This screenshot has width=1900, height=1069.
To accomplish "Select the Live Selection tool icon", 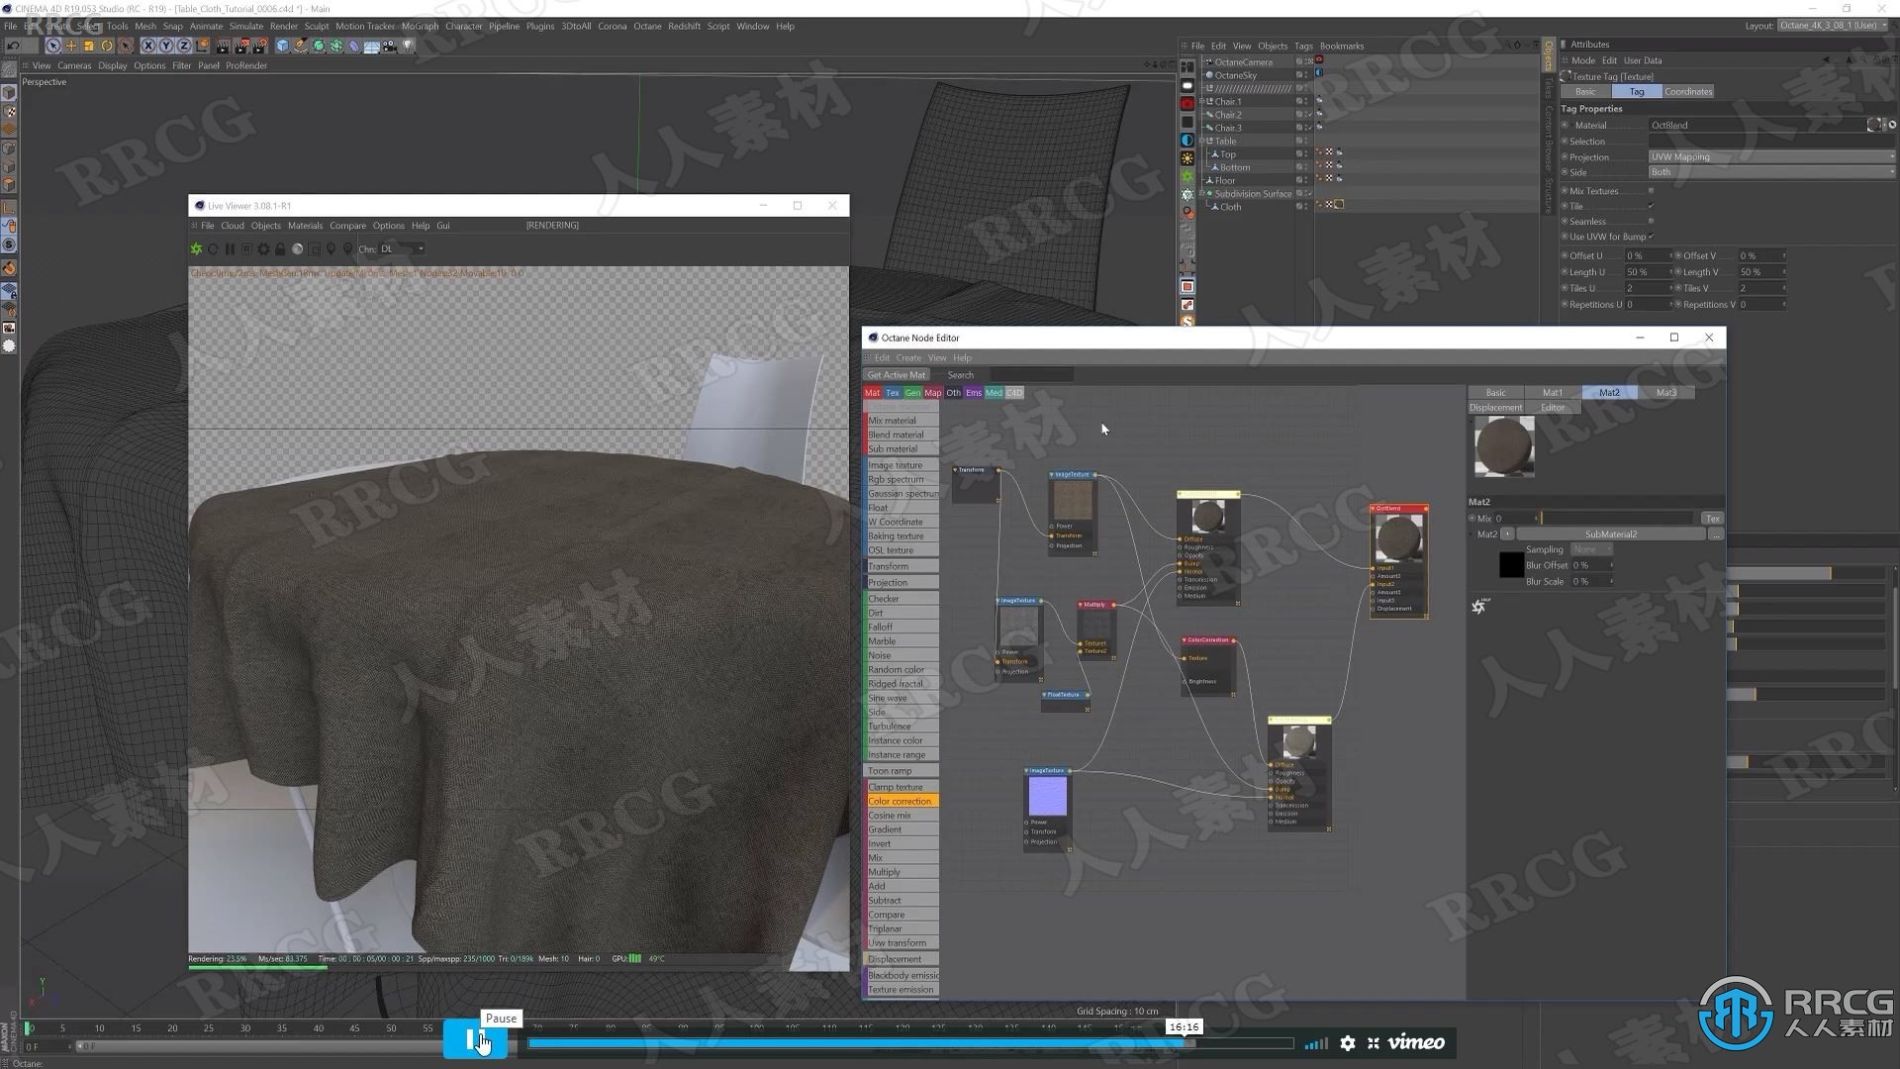I will (x=53, y=46).
